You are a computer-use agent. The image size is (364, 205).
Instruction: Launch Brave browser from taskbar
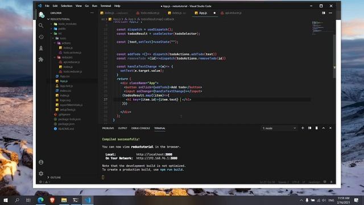(x=52, y=200)
